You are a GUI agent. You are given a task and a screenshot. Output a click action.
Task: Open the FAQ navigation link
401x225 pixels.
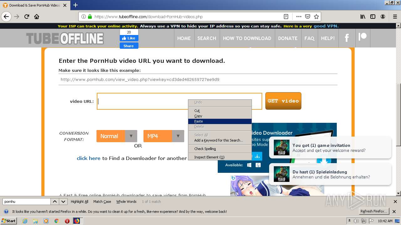coord(309,38)
